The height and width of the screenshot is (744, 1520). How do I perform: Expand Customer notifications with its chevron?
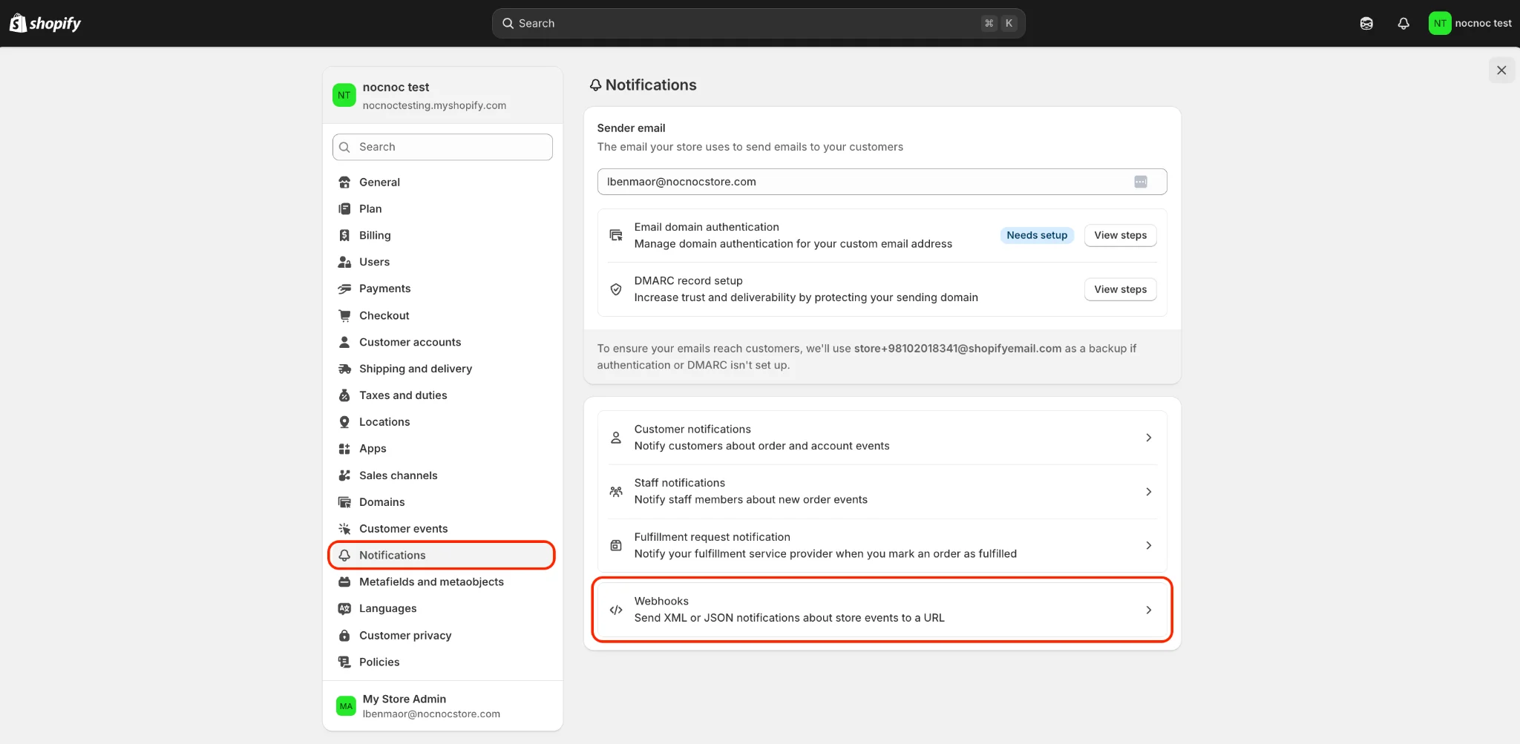click(x=1148, y=438)
